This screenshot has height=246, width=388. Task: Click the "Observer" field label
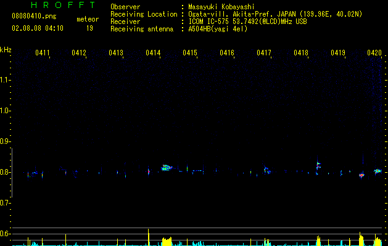pyautogui.click(x=125, y=7)
